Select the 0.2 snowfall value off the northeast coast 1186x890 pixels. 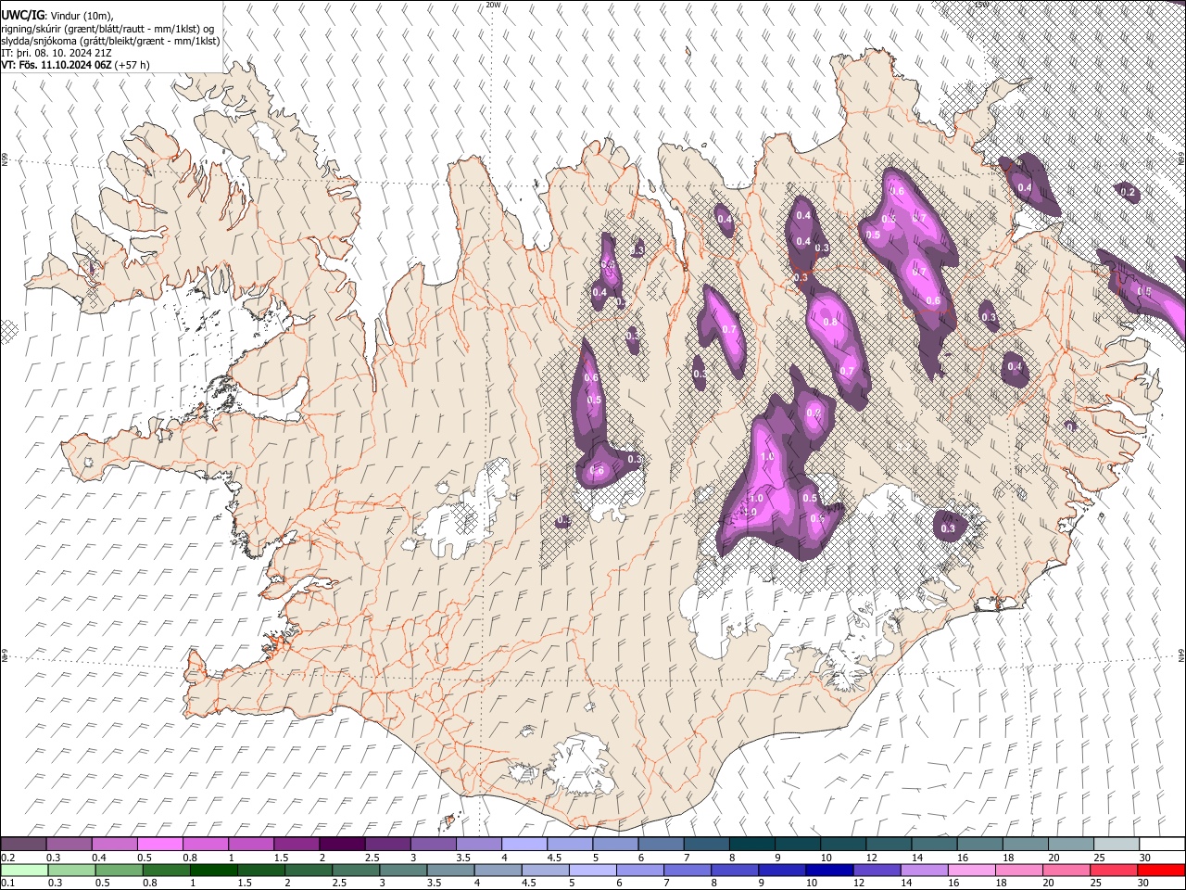[1128, 193]
